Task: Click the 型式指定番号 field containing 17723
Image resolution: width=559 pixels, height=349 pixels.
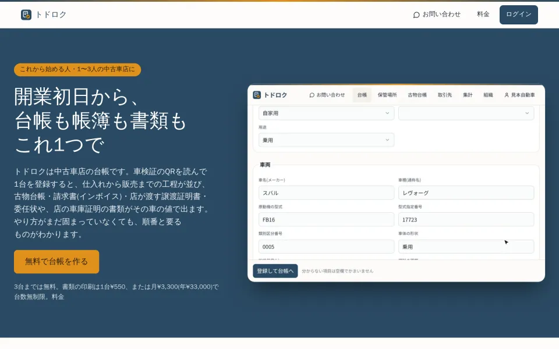Action: coord(466,219)
